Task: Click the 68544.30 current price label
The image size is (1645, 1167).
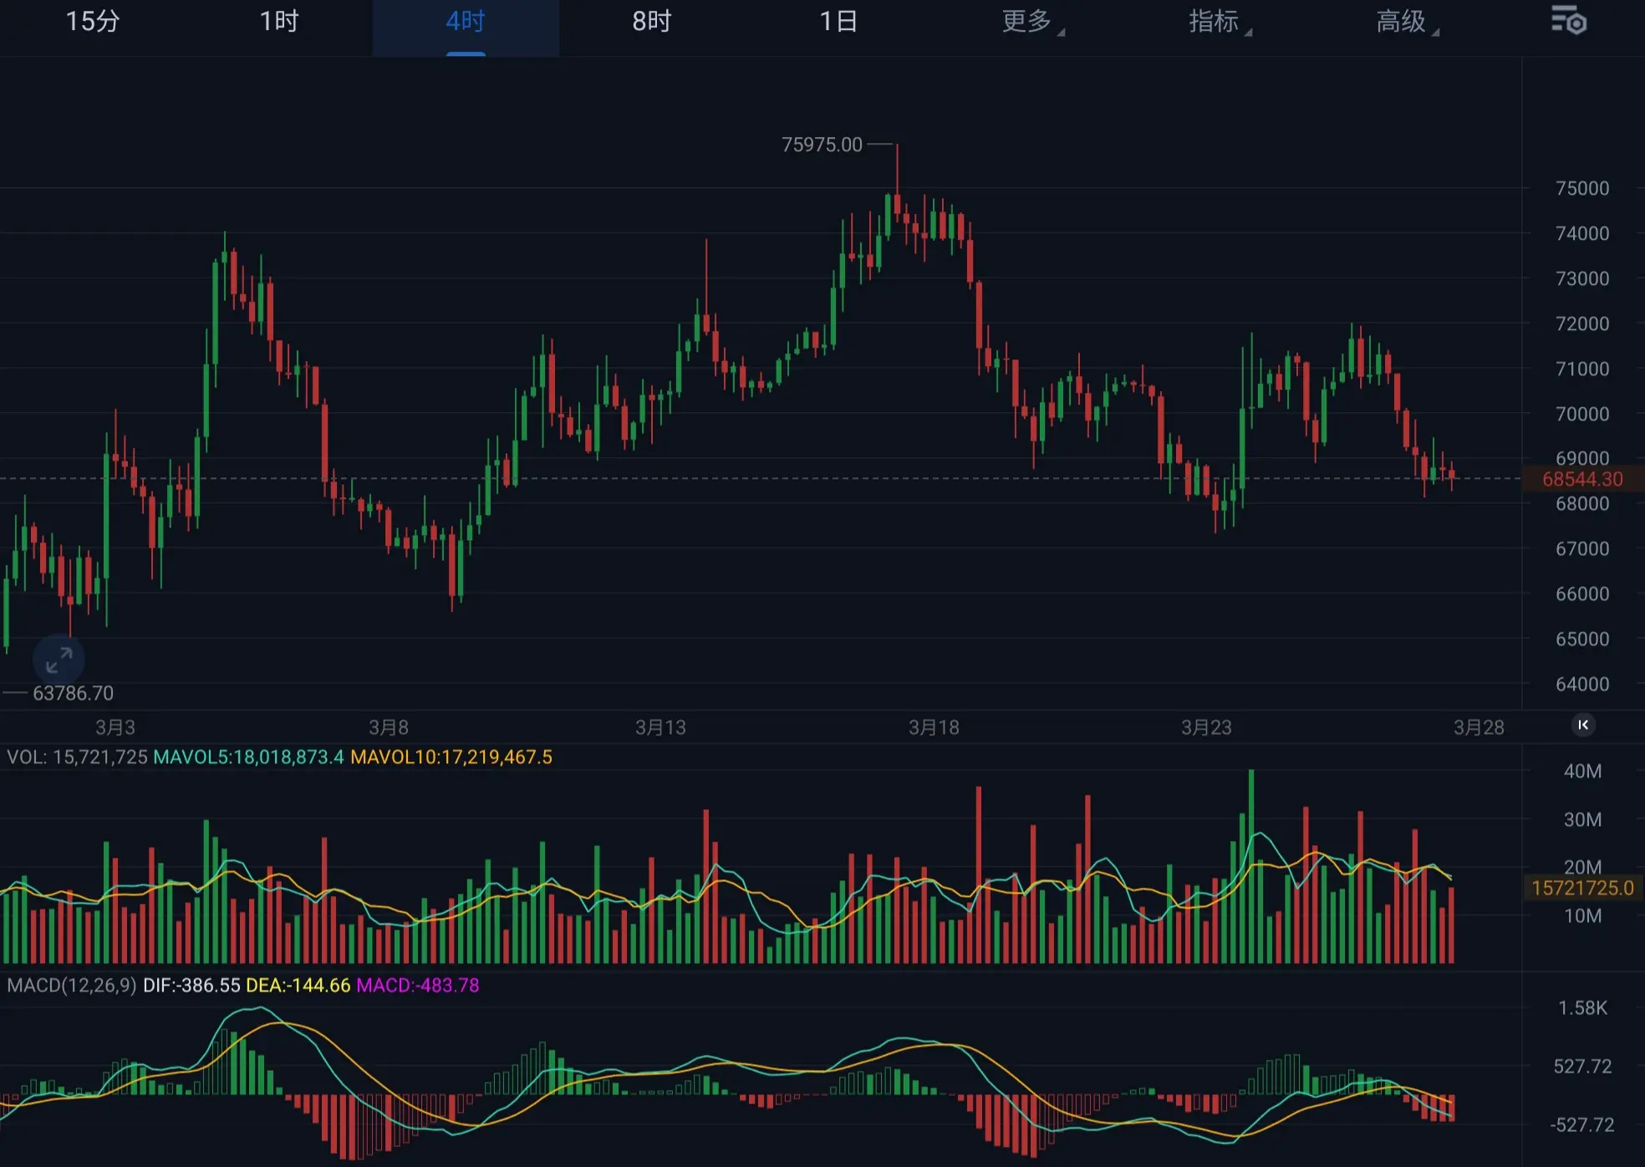Action: click(1581, 479)
